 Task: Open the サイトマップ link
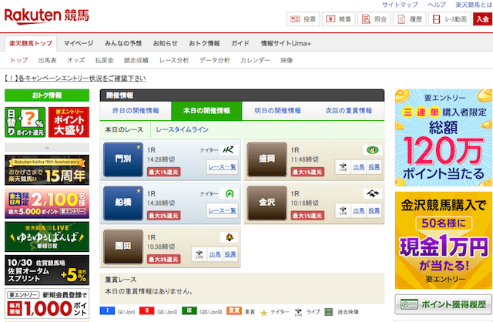coord(400,5)
